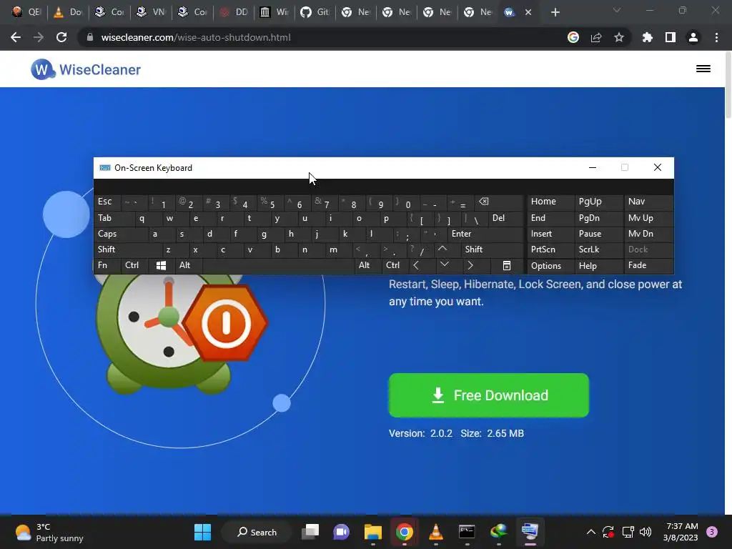Viewport: 732px width, 549px height.
Task: Click the Home key on On-Screen Keyboard
Action: pyautogui.click(x=550, y=202)
